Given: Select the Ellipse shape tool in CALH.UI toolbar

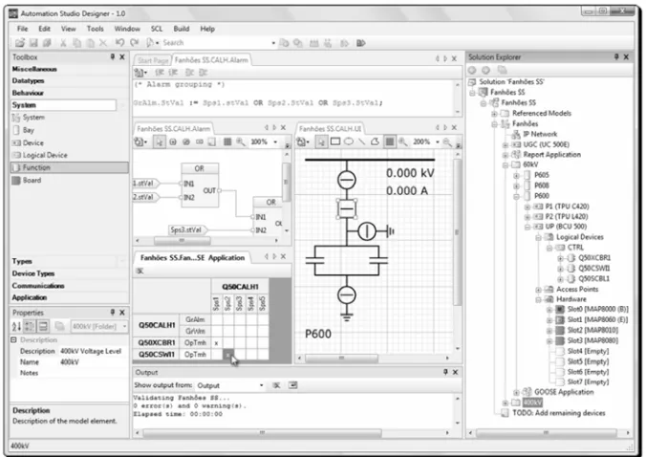Looking at the screenshot, I should coord(349,141).
